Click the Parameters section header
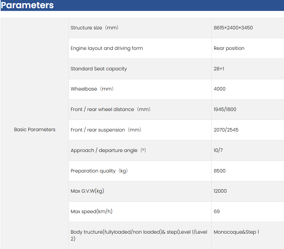The image size is (284, 249). (x=28, y=5)
